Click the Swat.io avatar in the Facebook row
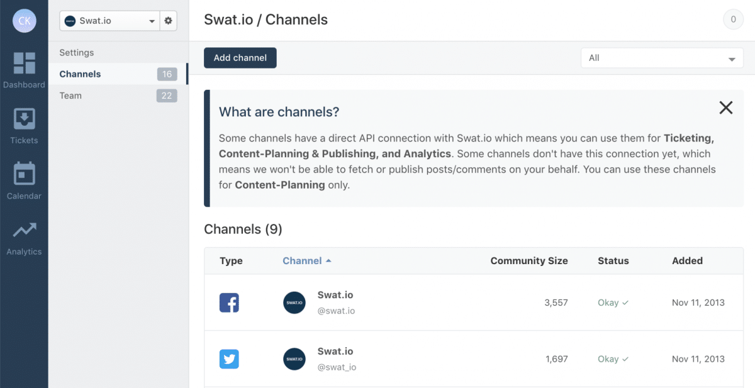Screen dimensions: 755x388 [294, 302]
